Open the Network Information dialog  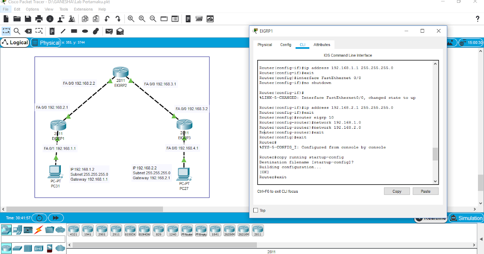click(49, 19)
